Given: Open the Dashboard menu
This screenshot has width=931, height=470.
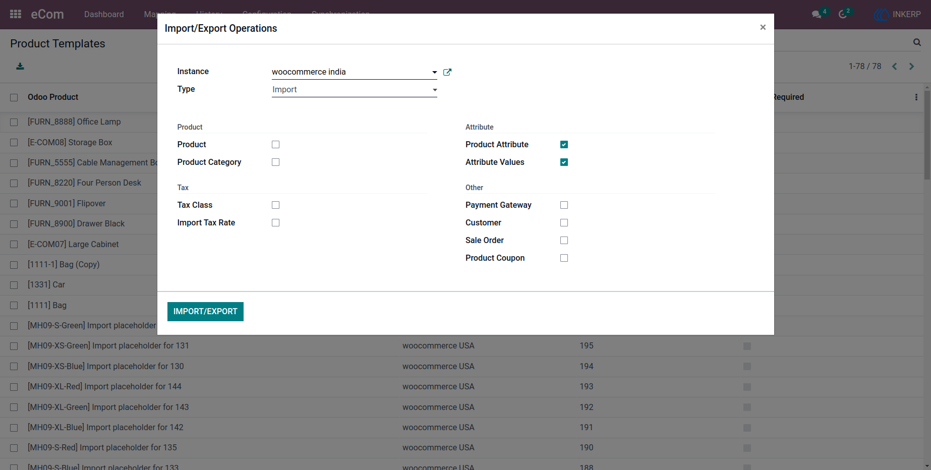Looking at the screenshot, I should click(x=104, y=14).
